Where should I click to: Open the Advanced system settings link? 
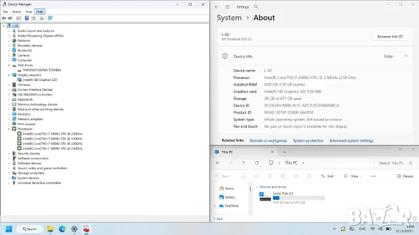(351, 141)
